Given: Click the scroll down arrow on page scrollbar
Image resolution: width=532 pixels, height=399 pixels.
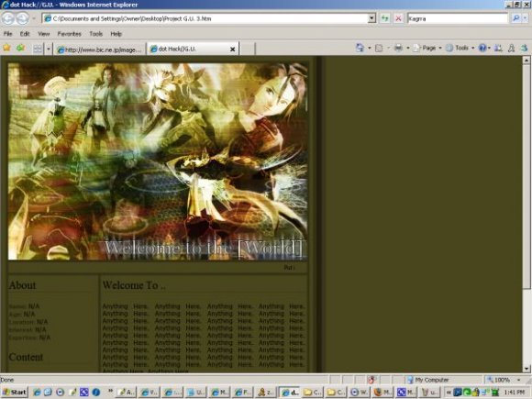Looking at the screenshot, I should click(526, 369).
